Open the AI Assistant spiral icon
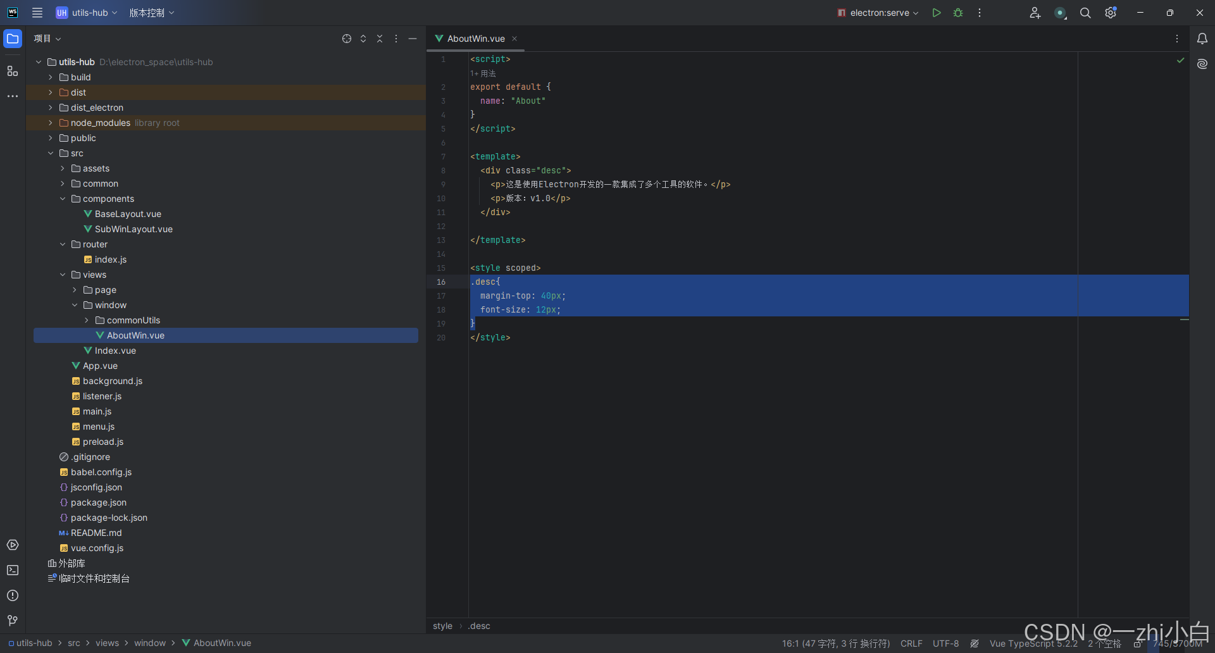Image resolution: width=1215 pixels, height=653 pixels. click(1202, 64)
